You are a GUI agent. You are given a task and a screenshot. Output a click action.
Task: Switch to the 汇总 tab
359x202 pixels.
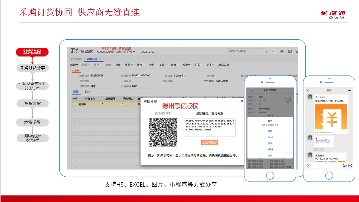point(87,92)
